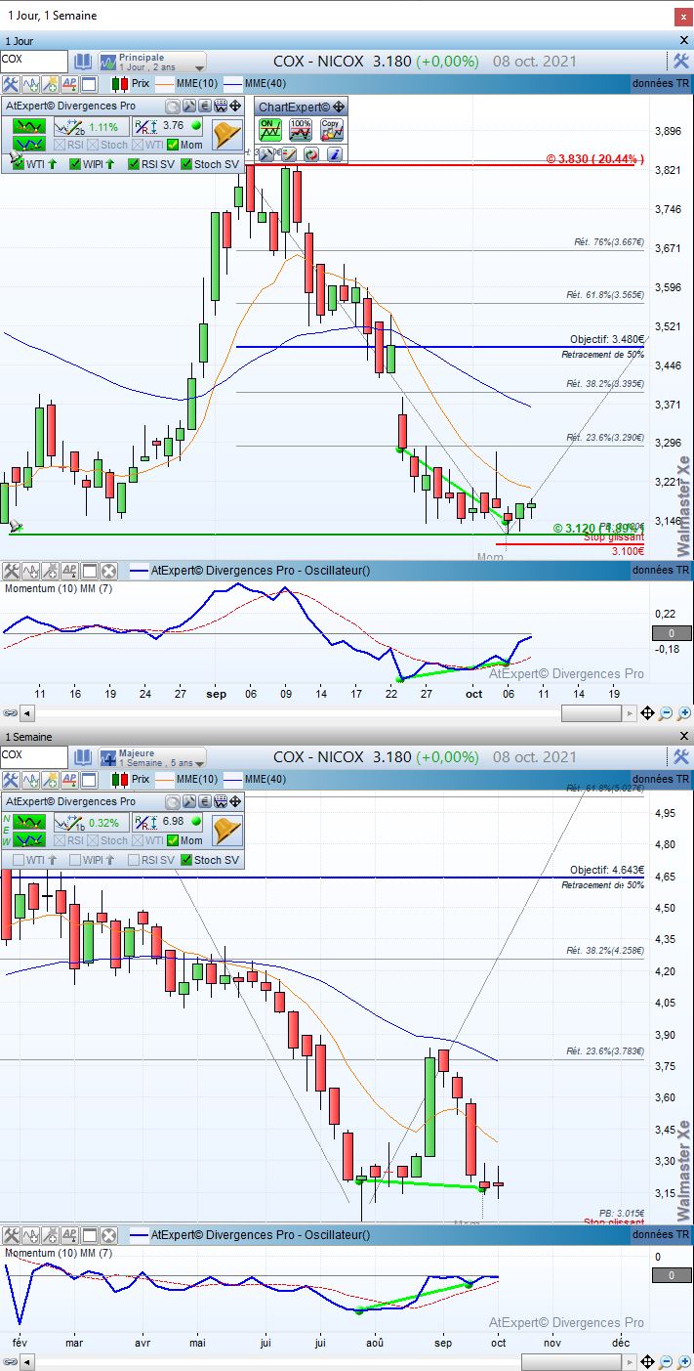Click the MME(10) legend in the daily chart
Image resolution: width=694 pixels, height=1371 pixels.
click(x=197, y=84)
